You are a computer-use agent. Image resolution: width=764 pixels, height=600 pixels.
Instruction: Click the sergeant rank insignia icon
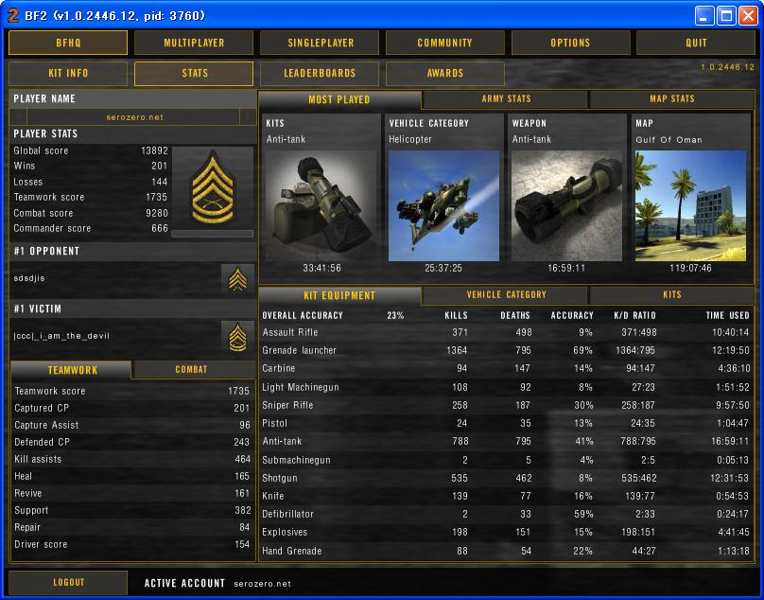[213, 187]
